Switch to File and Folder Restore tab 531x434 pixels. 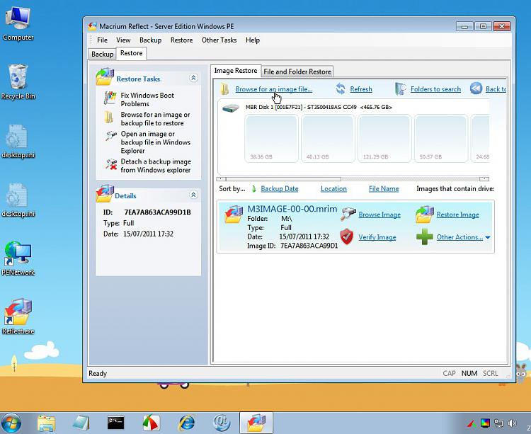tap(297, 72)
